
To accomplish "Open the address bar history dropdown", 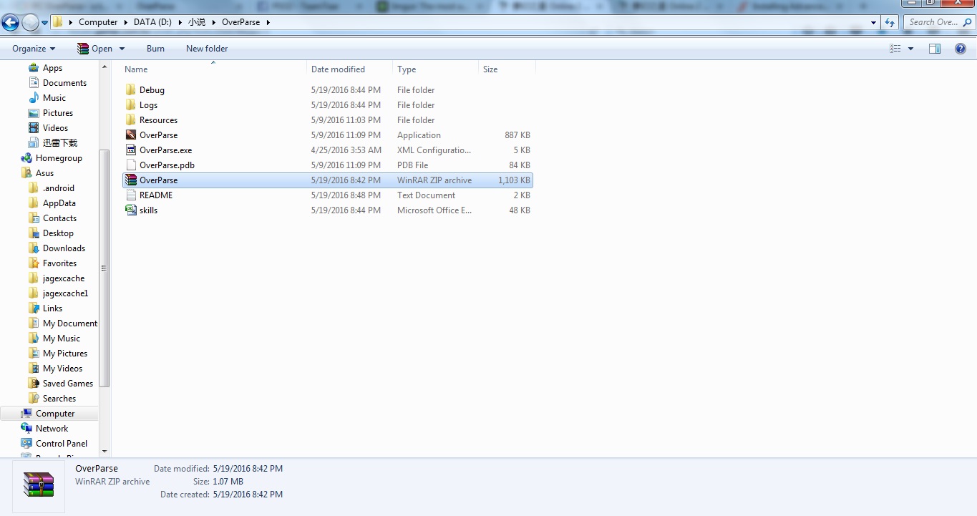I will 873,22.
